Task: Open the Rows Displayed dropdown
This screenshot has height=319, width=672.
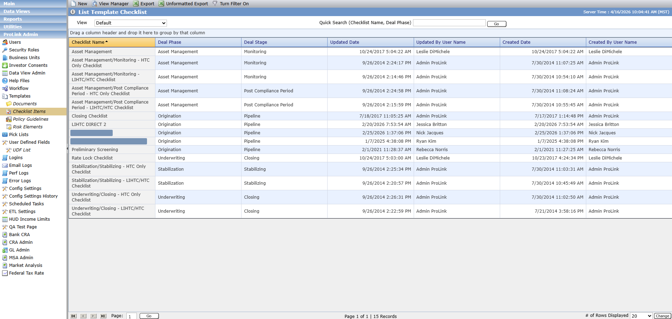Action: [x=641, y=316]
